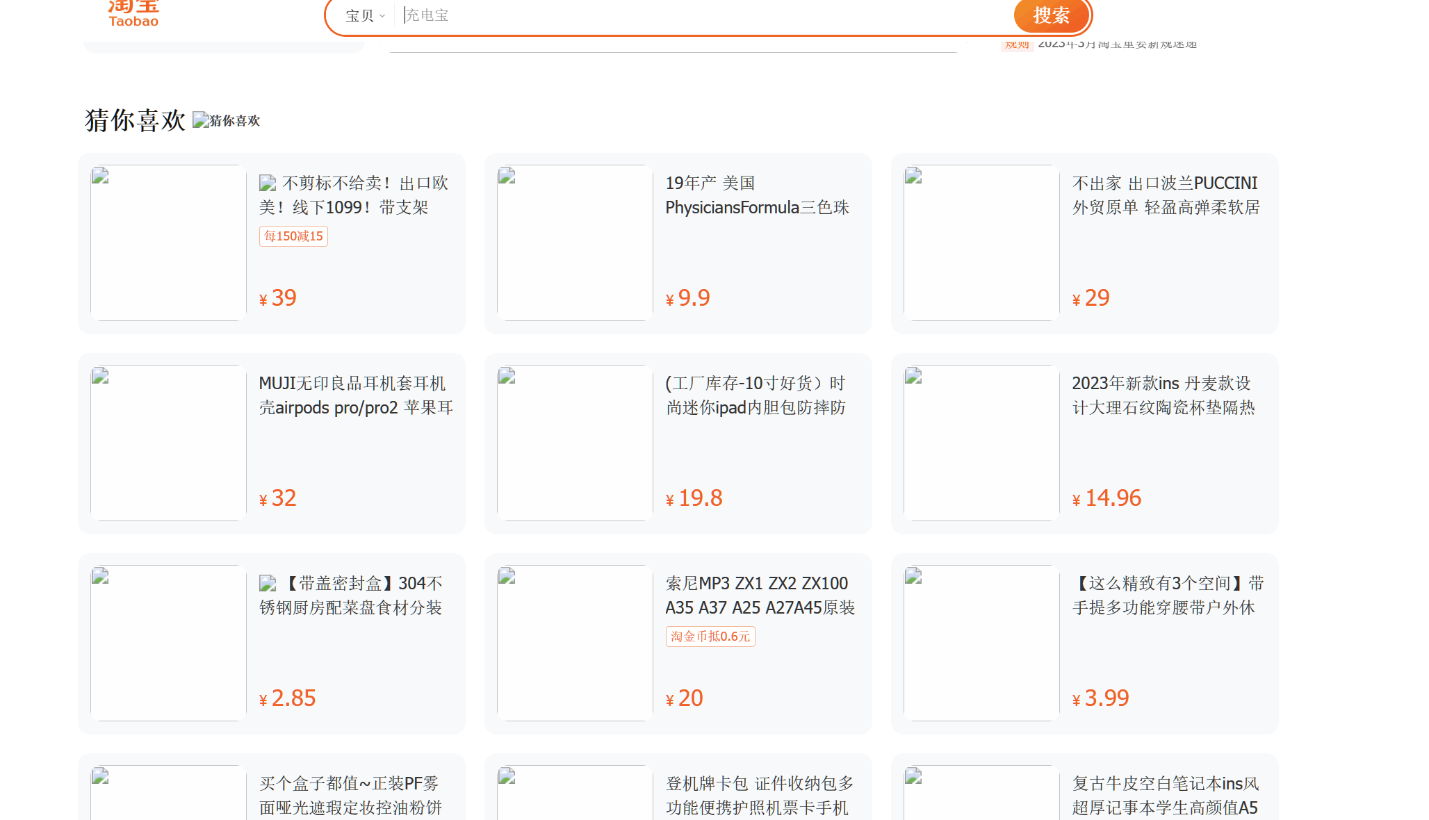Click the Taobao logo
Viewport: 1429px width, 820px height.
pos(133,14)
